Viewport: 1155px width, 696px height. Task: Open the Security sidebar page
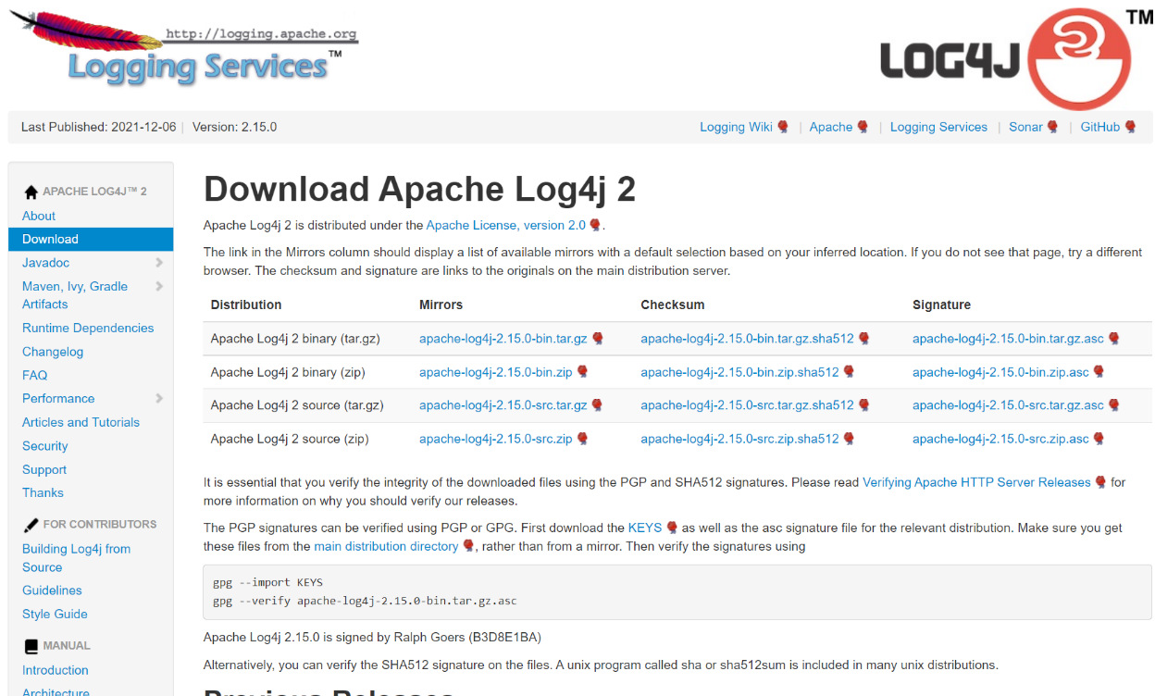(45, 446)
